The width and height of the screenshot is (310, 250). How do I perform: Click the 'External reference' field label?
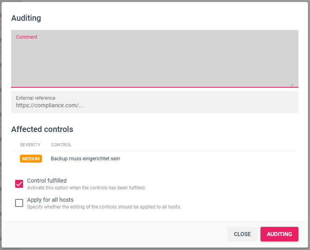(x=36, y=98)
